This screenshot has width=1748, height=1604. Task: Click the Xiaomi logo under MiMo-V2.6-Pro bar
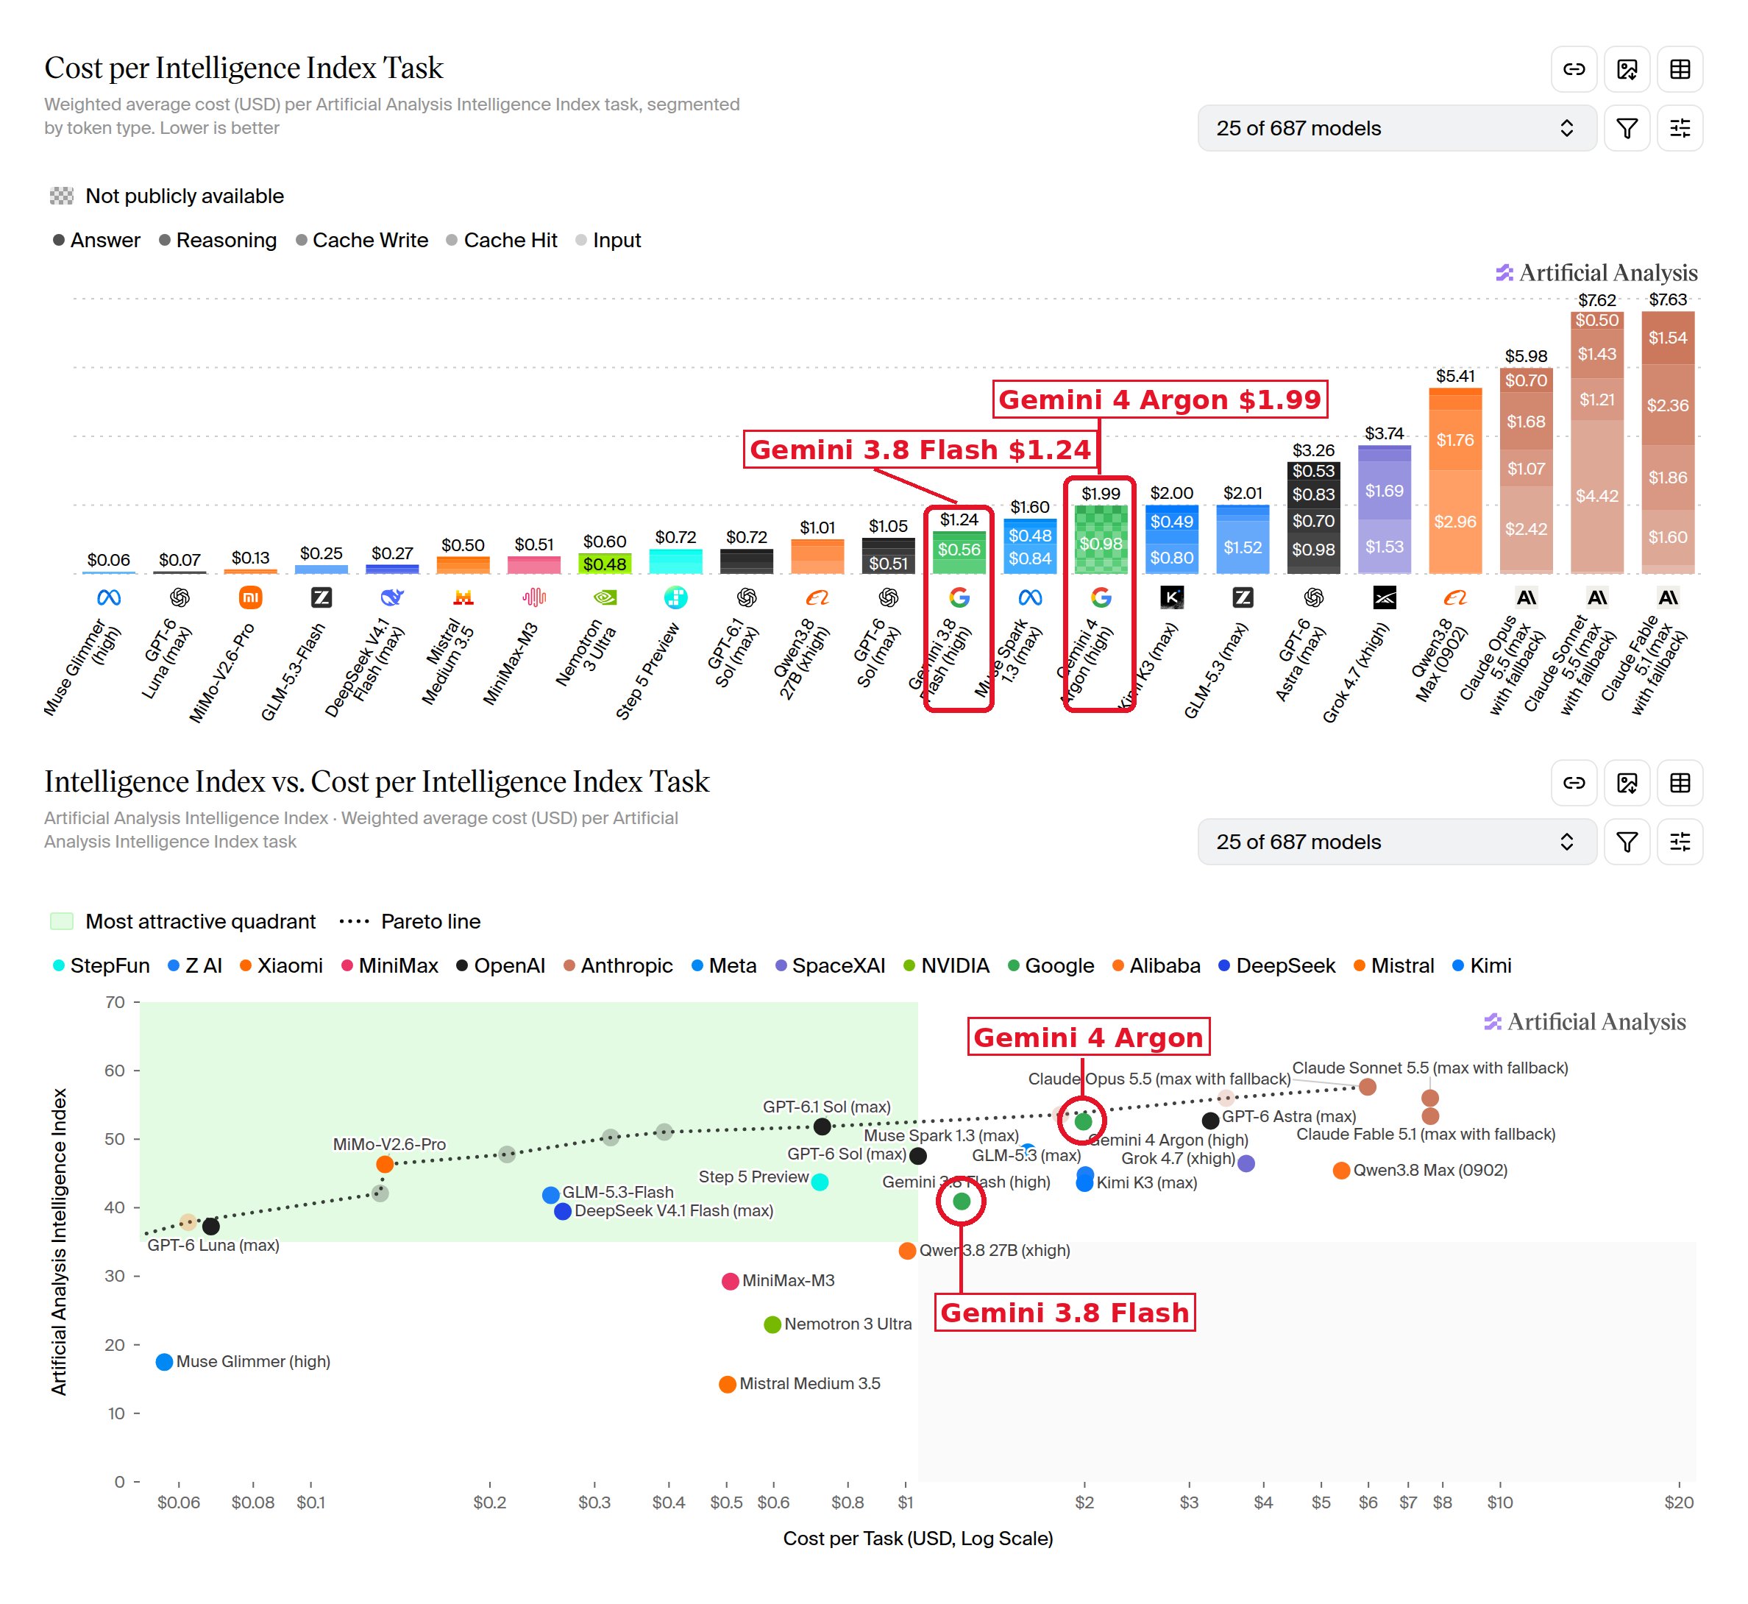point(250,597)
